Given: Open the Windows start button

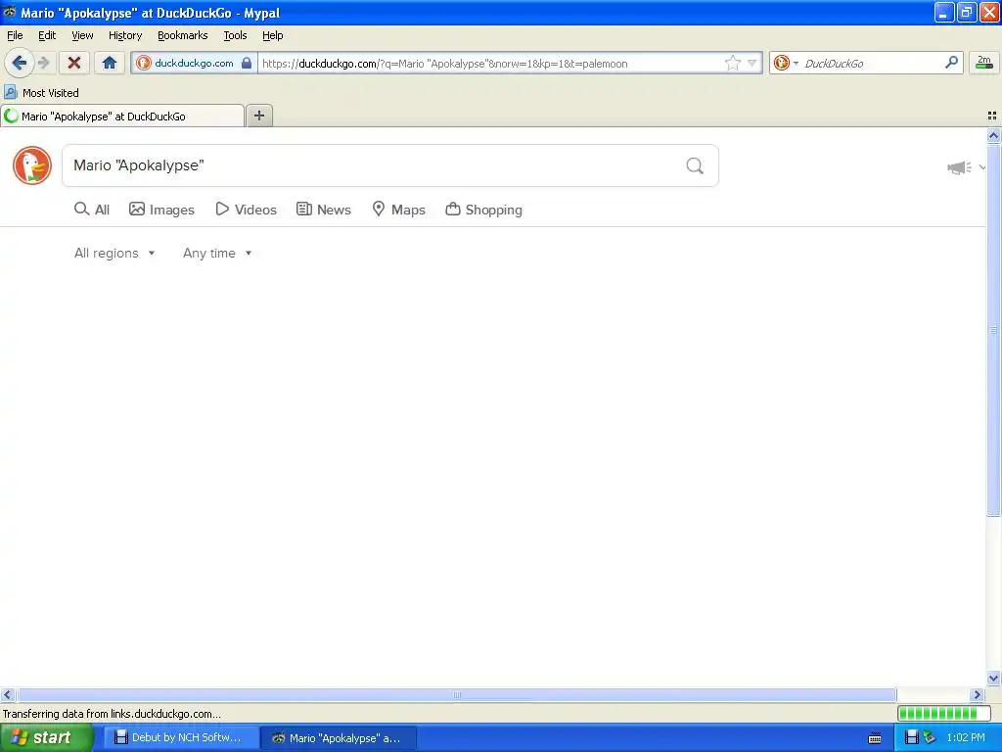Looking at the screenshot, I should click(46, 737).
